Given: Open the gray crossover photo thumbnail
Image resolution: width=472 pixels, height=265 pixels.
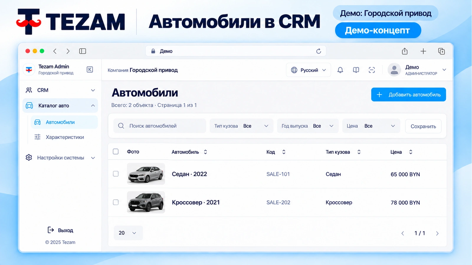Looking at the screenshot, I should 146,202.
